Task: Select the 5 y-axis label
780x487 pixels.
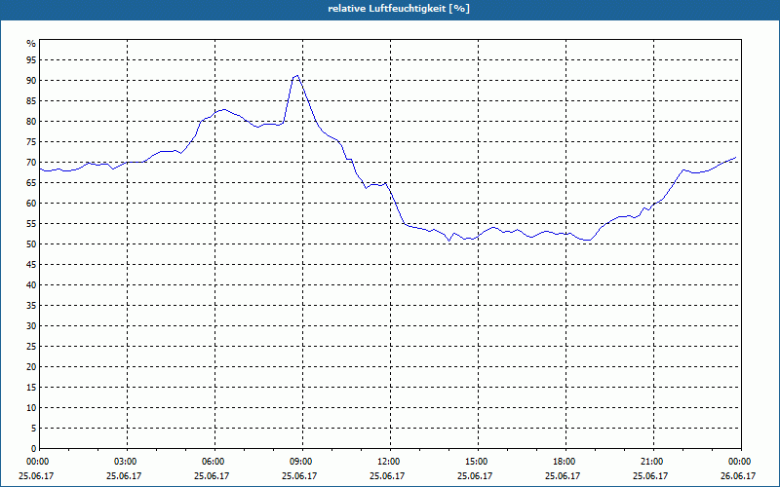Action: point(34,429)
